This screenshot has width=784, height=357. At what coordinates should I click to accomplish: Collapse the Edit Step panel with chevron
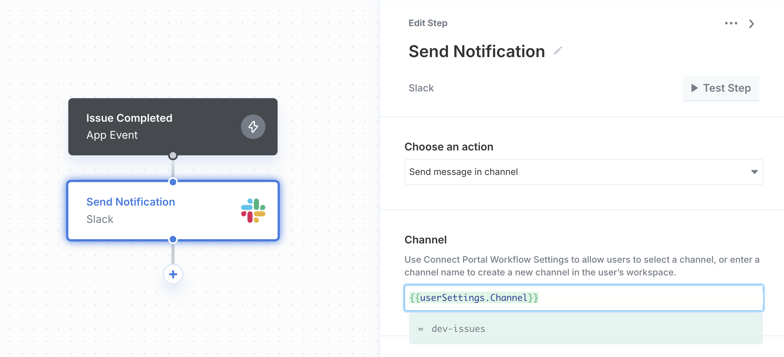(x=752, y=23)
